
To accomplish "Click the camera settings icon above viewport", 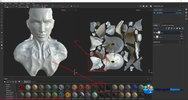I will click(147, 6).
